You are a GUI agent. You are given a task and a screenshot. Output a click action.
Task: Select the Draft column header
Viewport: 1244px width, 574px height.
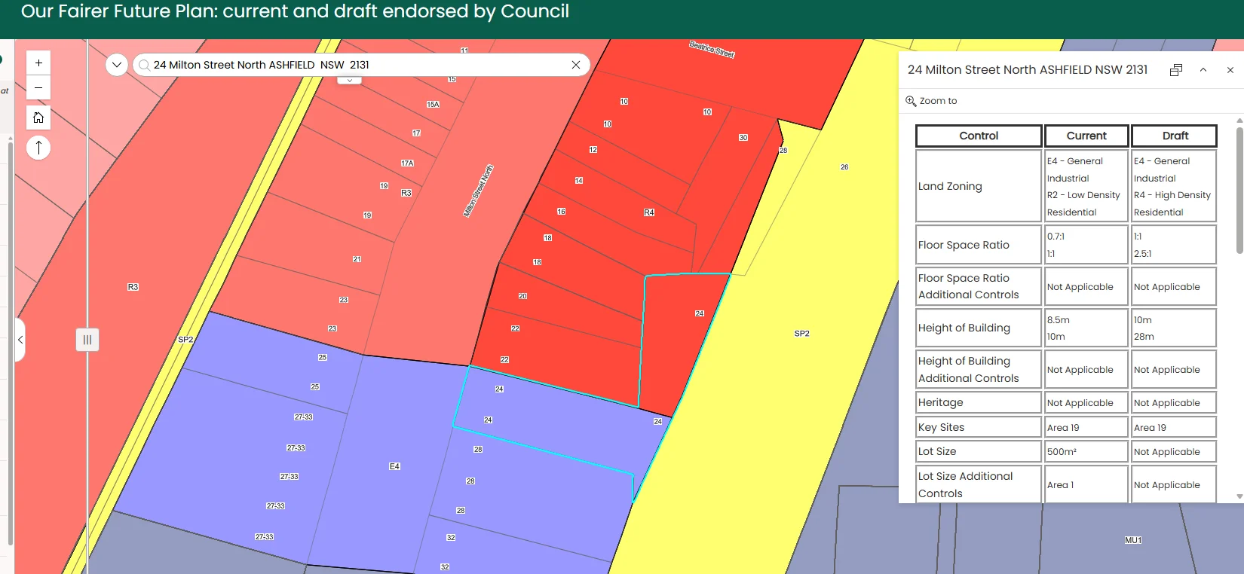click(1175, 136)
